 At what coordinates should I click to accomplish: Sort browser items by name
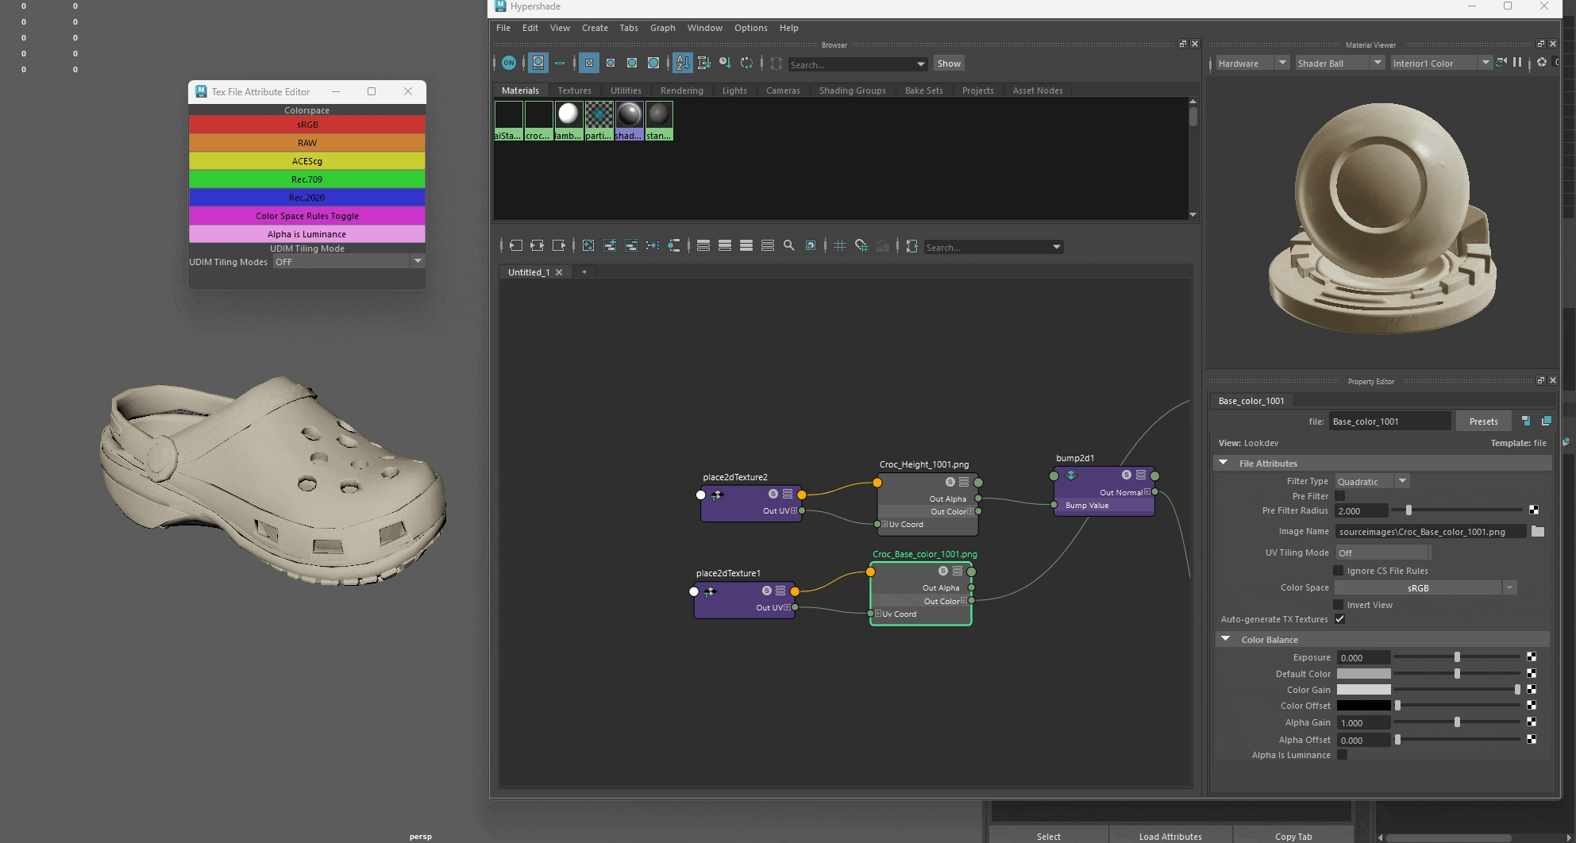coord(683,63)
